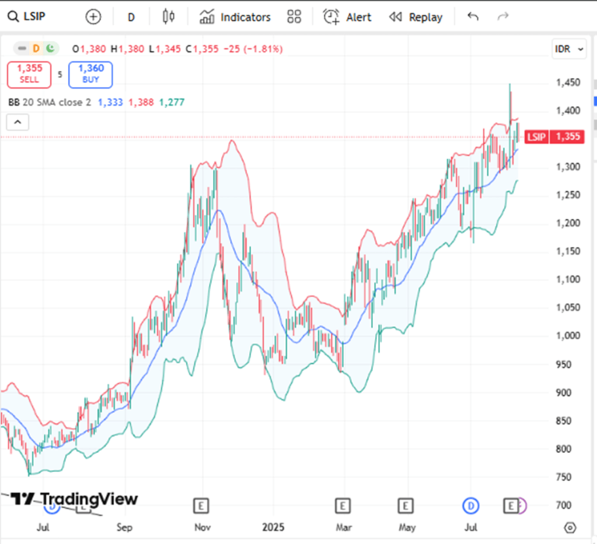The width and height of the screenshot is (597, 544).
Task: Undo the last chart action
Action: coord(473,17)
